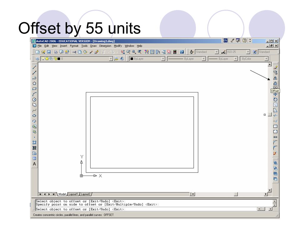Viewport: 300px width, 225px height.
Task: Click the Trim modify tool
Action: [x=275, y=116]
